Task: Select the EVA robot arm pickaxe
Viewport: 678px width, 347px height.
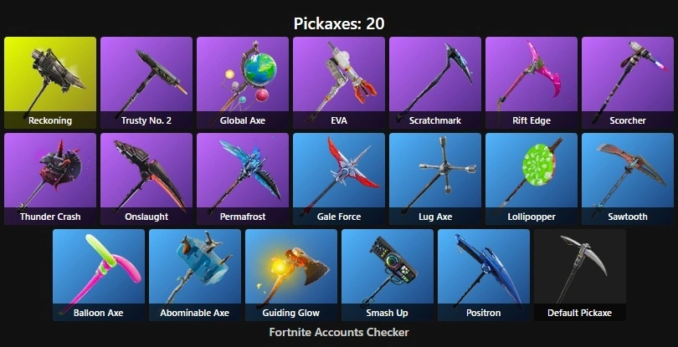Action: (x=338, y=83)
